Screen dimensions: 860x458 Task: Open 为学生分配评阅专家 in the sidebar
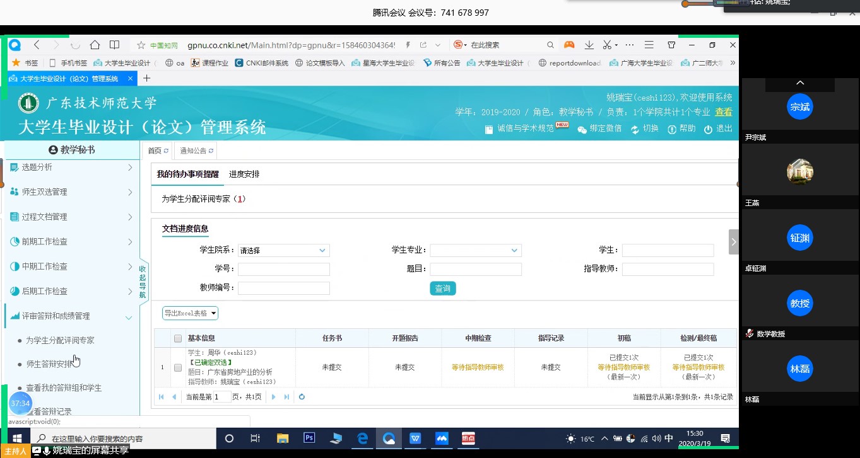(60, 340)
